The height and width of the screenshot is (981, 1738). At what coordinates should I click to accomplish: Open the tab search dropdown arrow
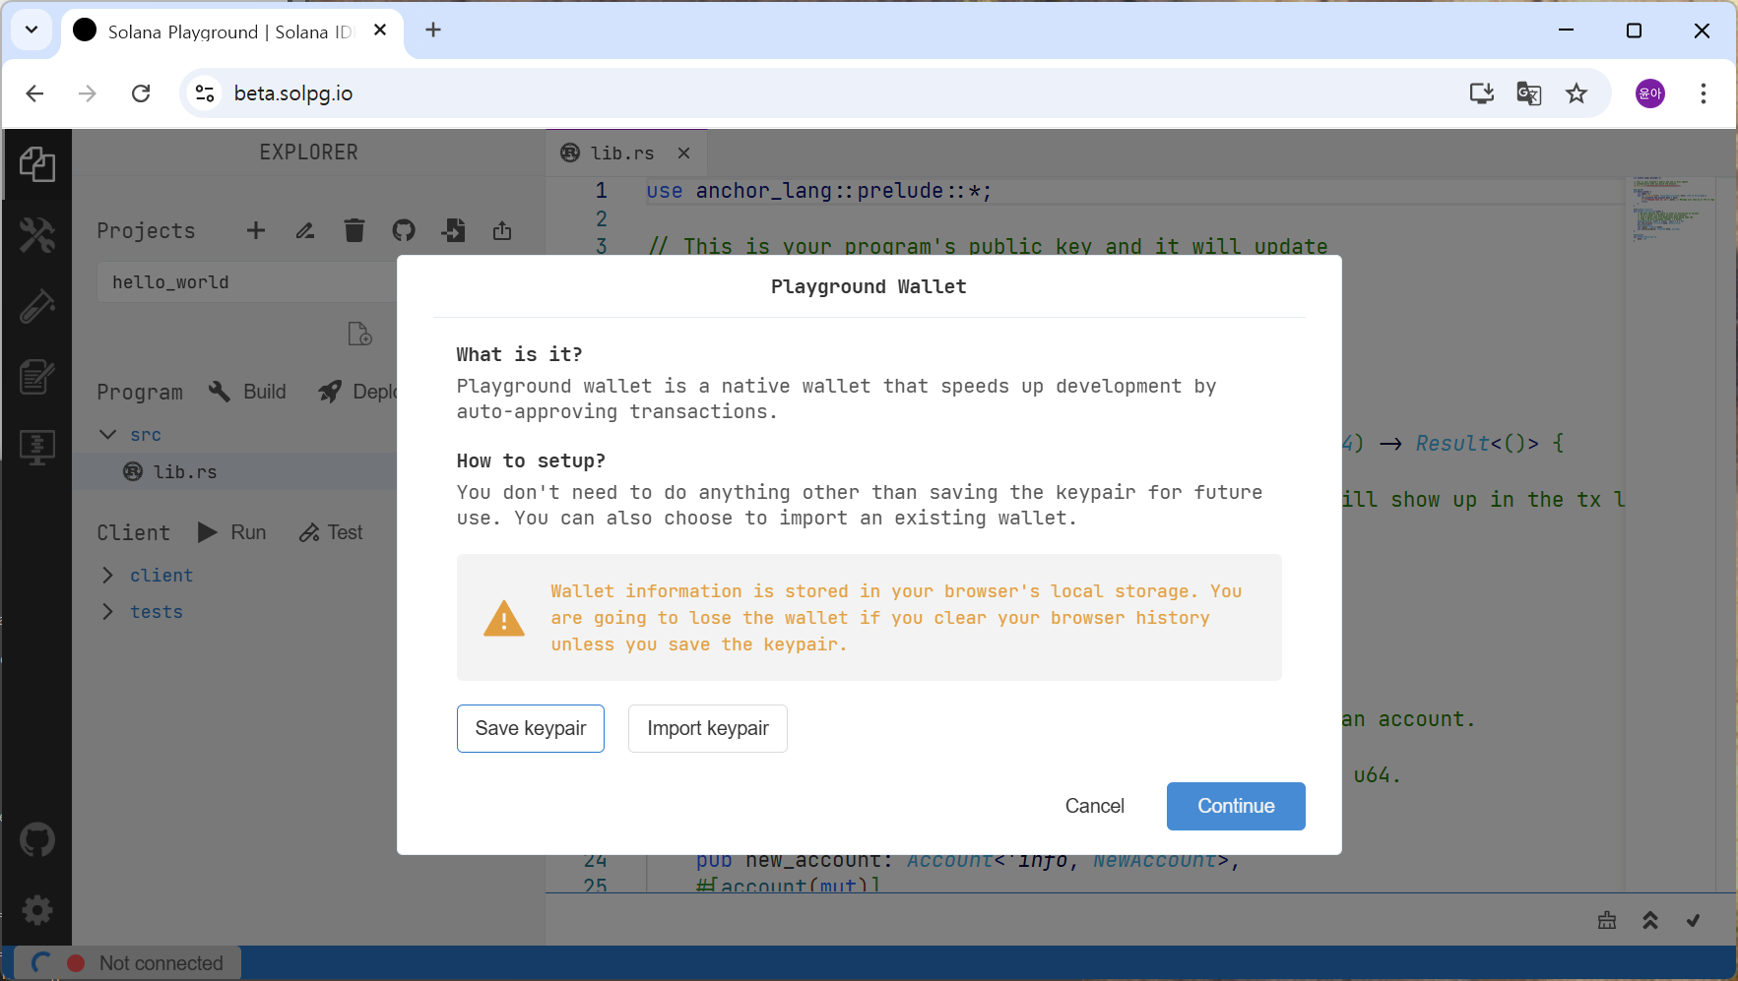pos(32,30)
